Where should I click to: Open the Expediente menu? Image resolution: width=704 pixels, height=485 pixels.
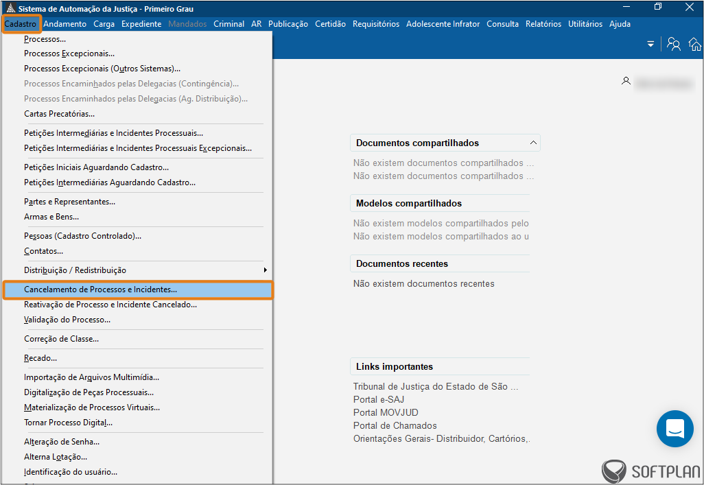pyautogui.click(x=141, y=24)
